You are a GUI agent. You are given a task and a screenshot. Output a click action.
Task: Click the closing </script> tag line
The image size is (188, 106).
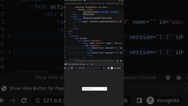[74, 29]
